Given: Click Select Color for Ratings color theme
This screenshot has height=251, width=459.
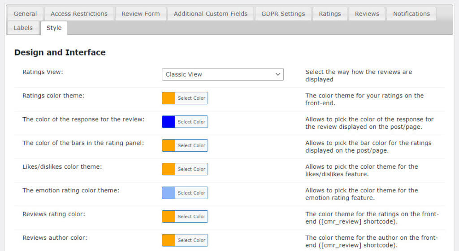Looking at the screenshot, I should (x=191, y=98).
